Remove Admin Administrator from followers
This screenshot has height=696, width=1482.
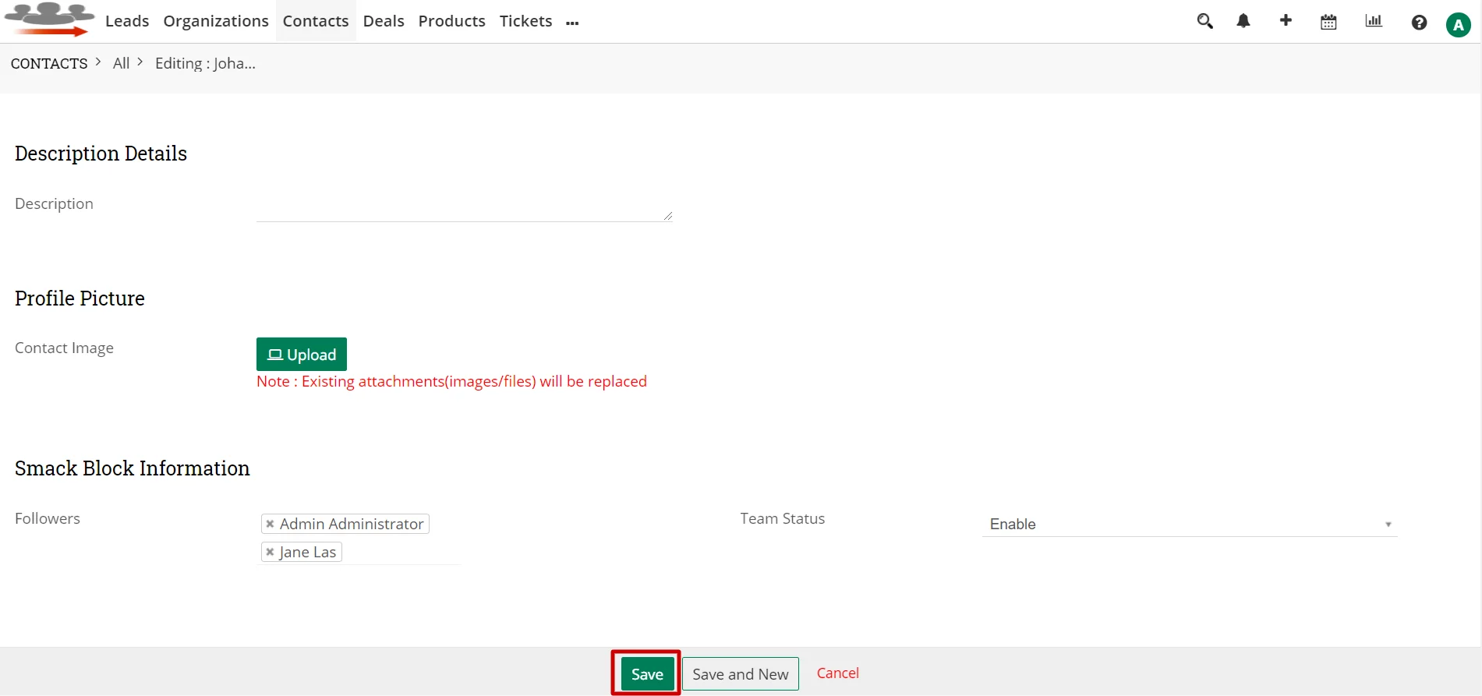point(270,524)
